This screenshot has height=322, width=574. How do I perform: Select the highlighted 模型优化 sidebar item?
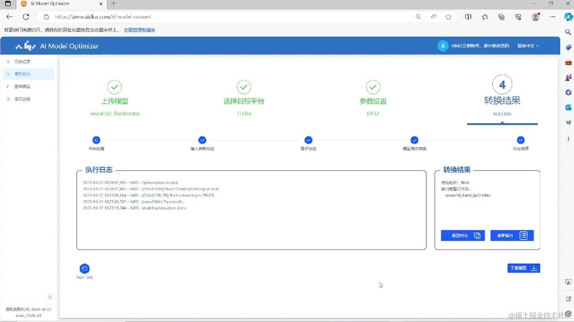click(x=28, y=74)
